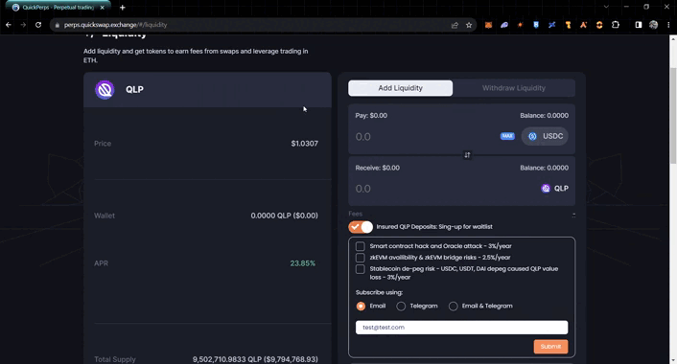Check zkEVM availability & bridge risks
Image resolution: width=677 pixels, height=364 pixels.
[x=361, y=258]
